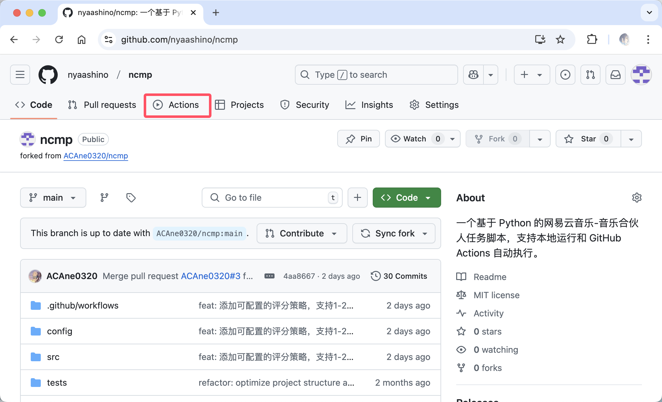This screenshot has width=662, height=402.
Task: Open the GitHub homepage via Octocat logo
Action: (48, 75)
